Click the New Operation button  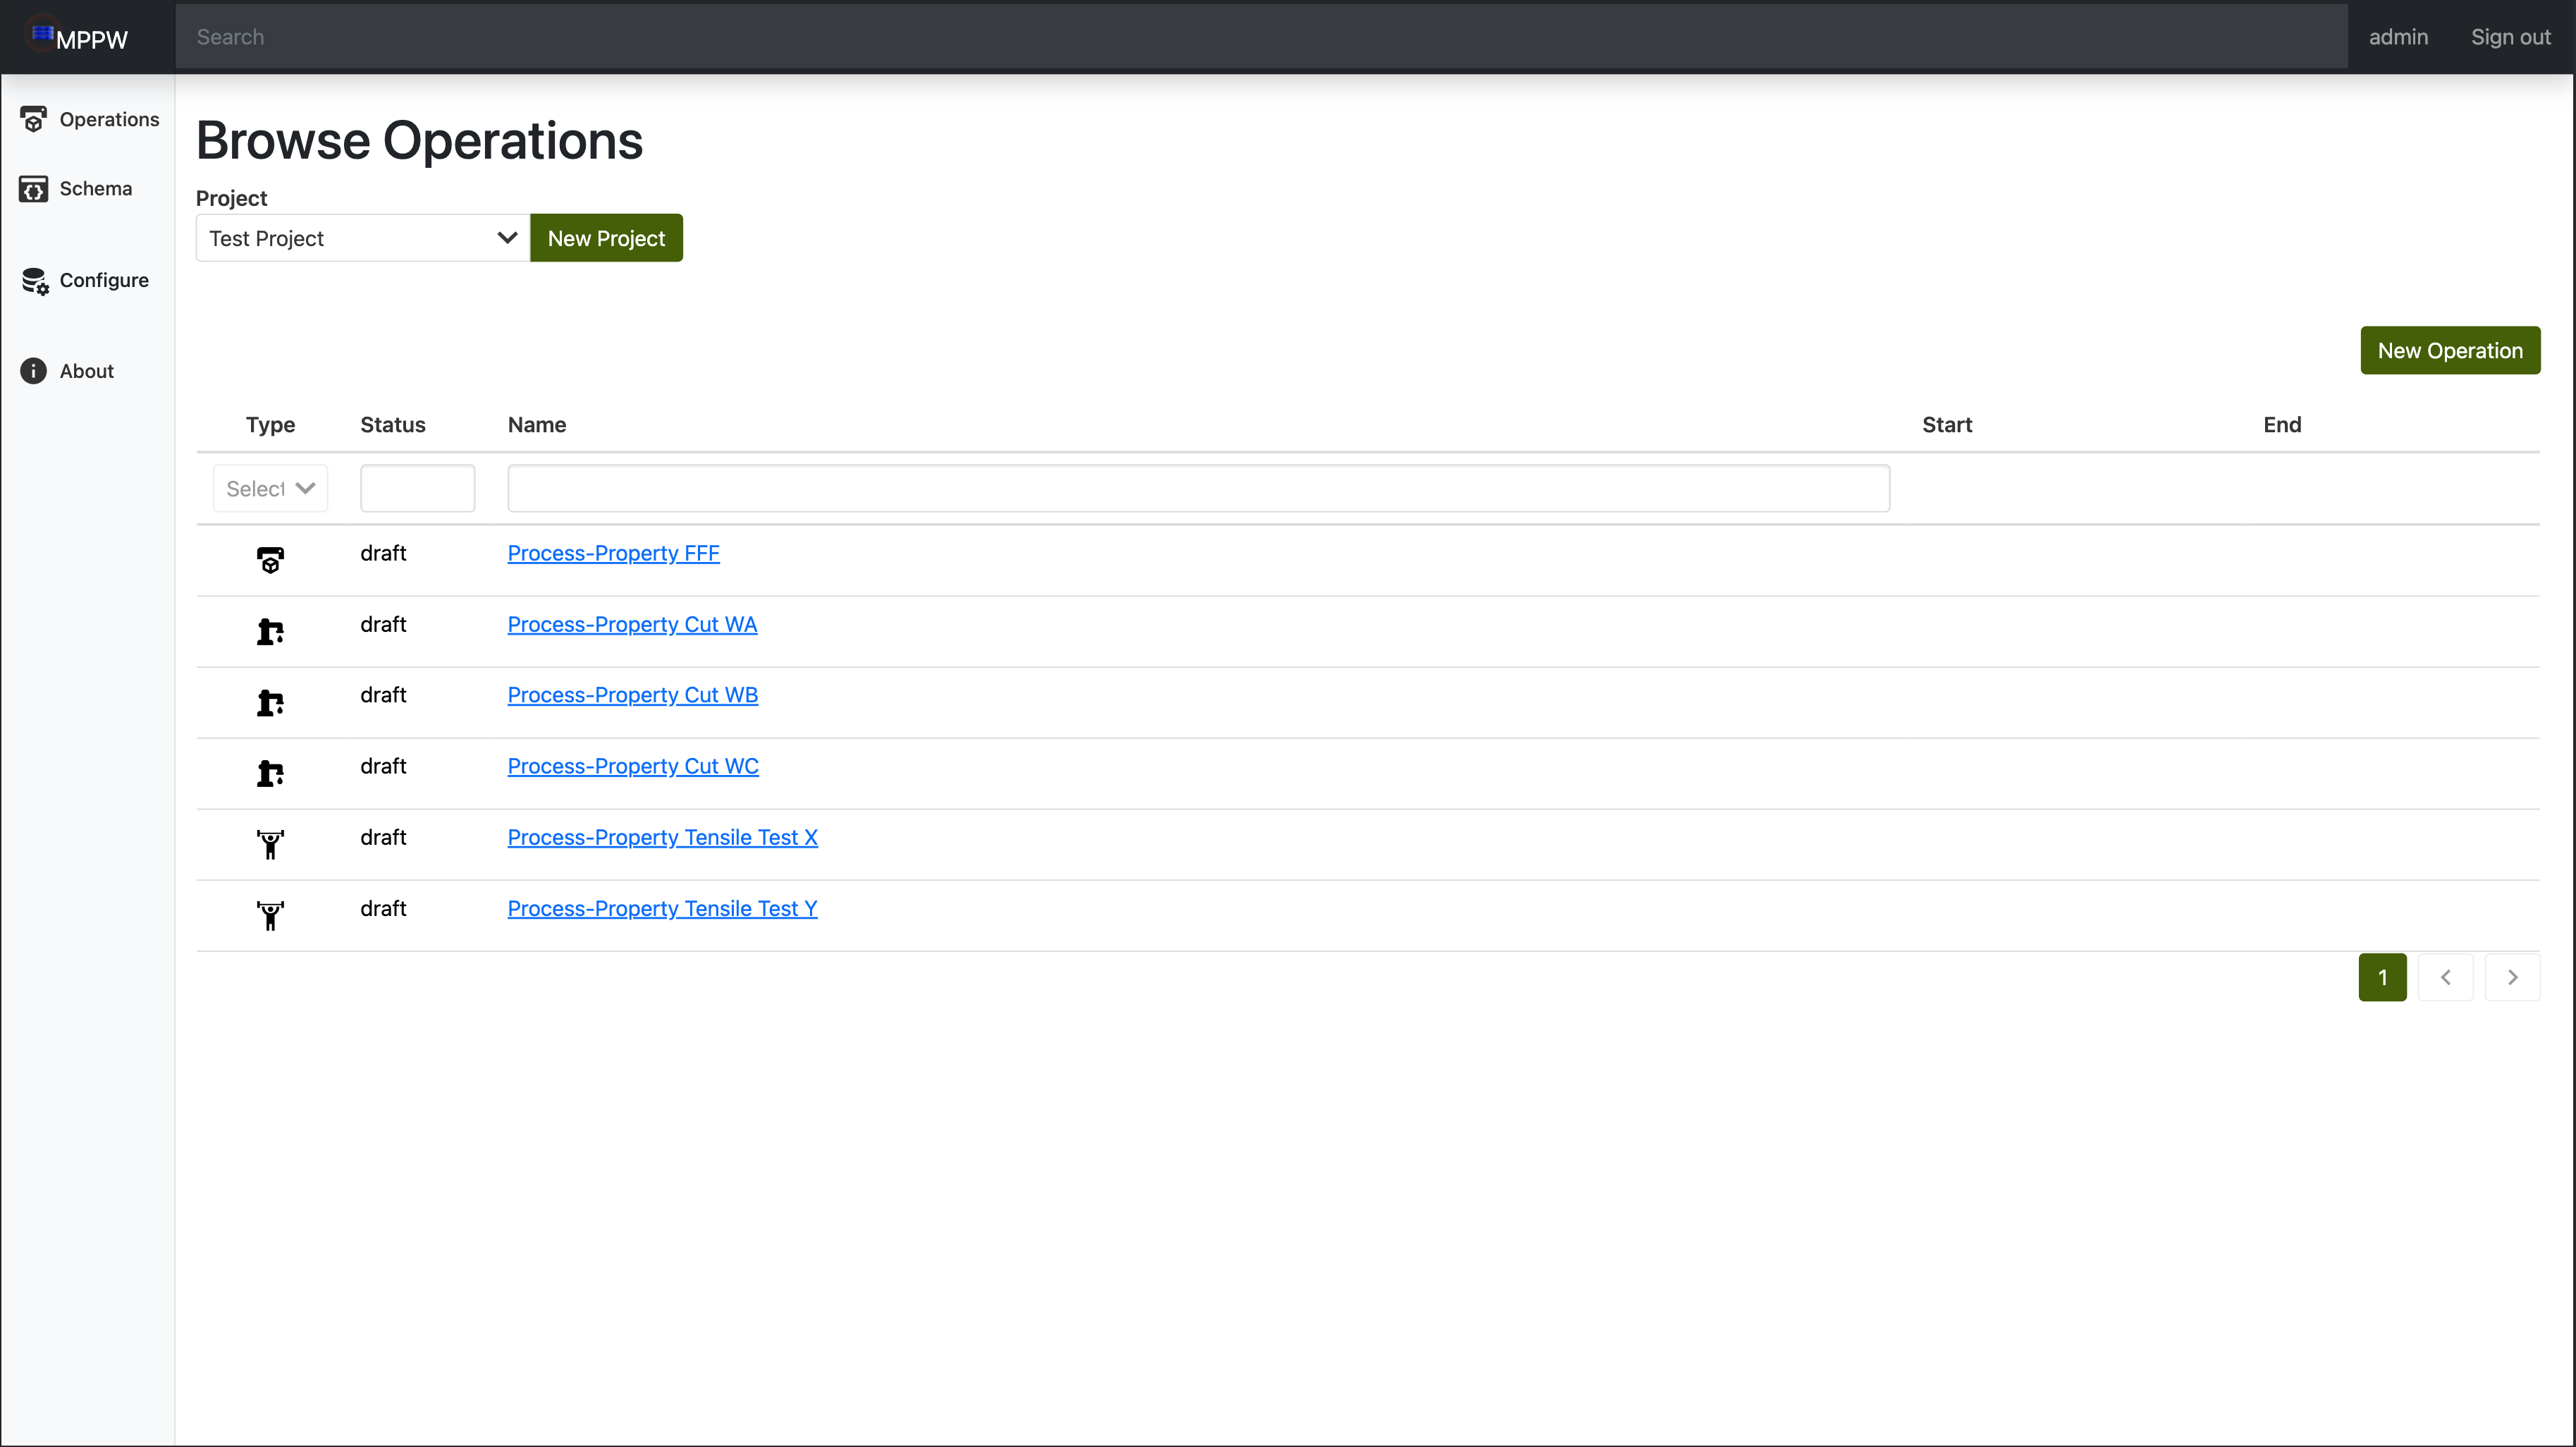(2450, 351)
